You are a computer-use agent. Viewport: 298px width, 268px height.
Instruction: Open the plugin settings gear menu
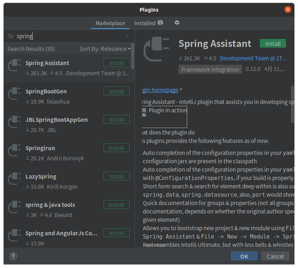tap(177, 23)
